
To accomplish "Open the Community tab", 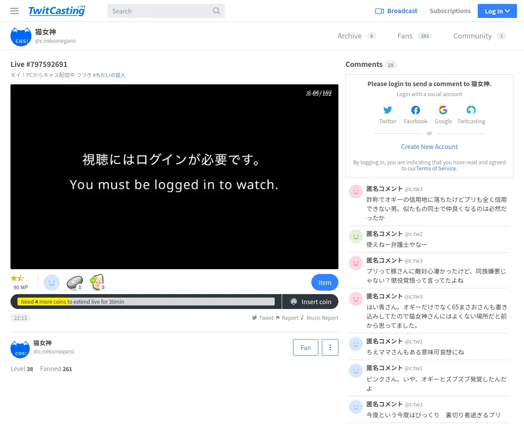I will 479,36.
